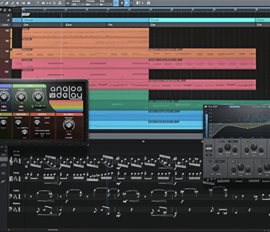Adjust the Width knob in Analog Delay
The image size is (270, 232).
click(37, 123)
